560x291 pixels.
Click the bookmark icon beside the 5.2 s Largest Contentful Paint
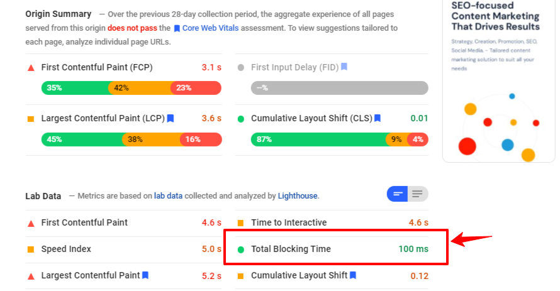coord(145,275)
